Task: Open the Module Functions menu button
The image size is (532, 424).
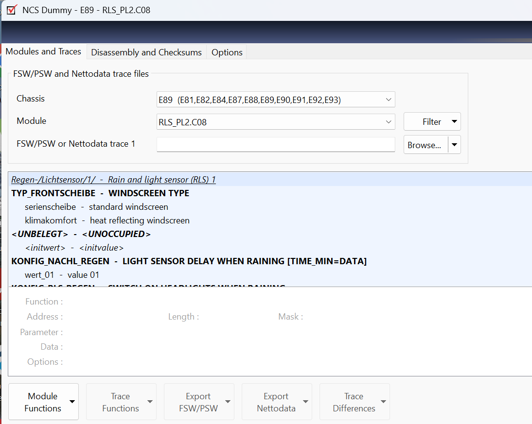Action: tap(43, 402)
